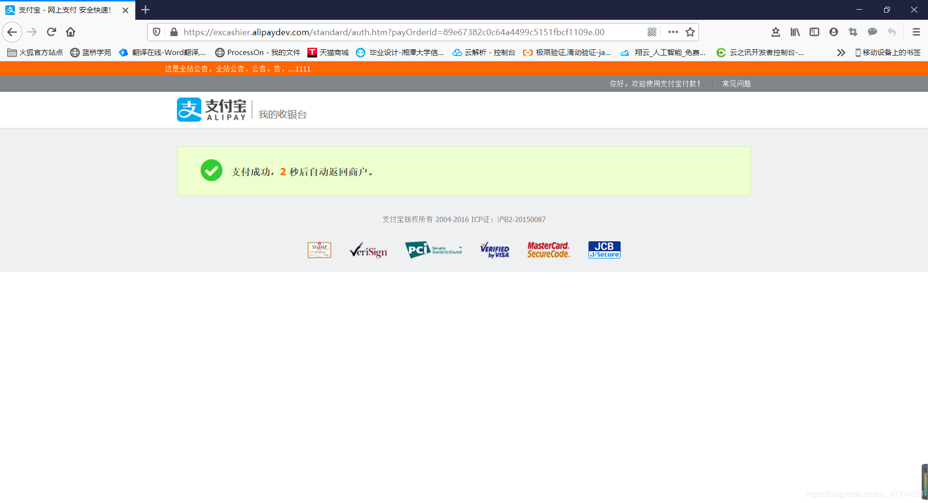
Task: Open the ProcessOn - 我的文件 bookmark
Action: click(258, 53)
